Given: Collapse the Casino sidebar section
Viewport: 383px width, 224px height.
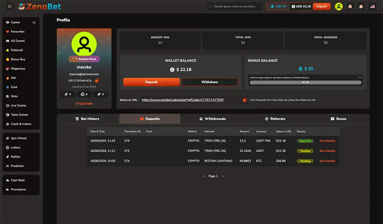Looking at the screenshot, I should [34, 22].
